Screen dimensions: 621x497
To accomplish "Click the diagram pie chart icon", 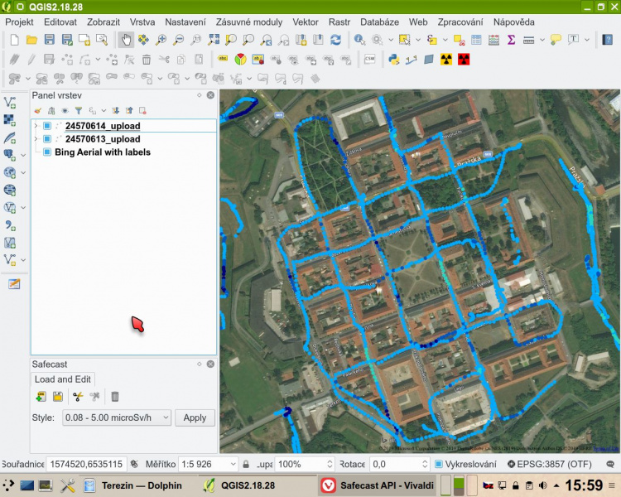I will pyautogui.click(x=240, y=60).
